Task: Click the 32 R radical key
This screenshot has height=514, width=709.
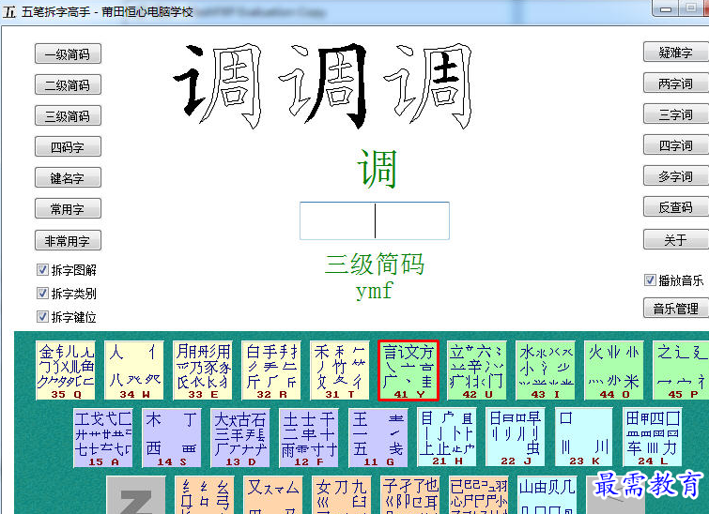Action: tap(271, 370)
